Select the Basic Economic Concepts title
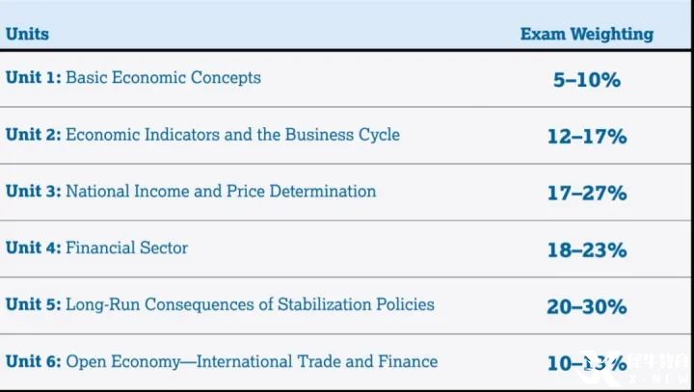Viewport: 694px width, 392px height. click(163, 77)
